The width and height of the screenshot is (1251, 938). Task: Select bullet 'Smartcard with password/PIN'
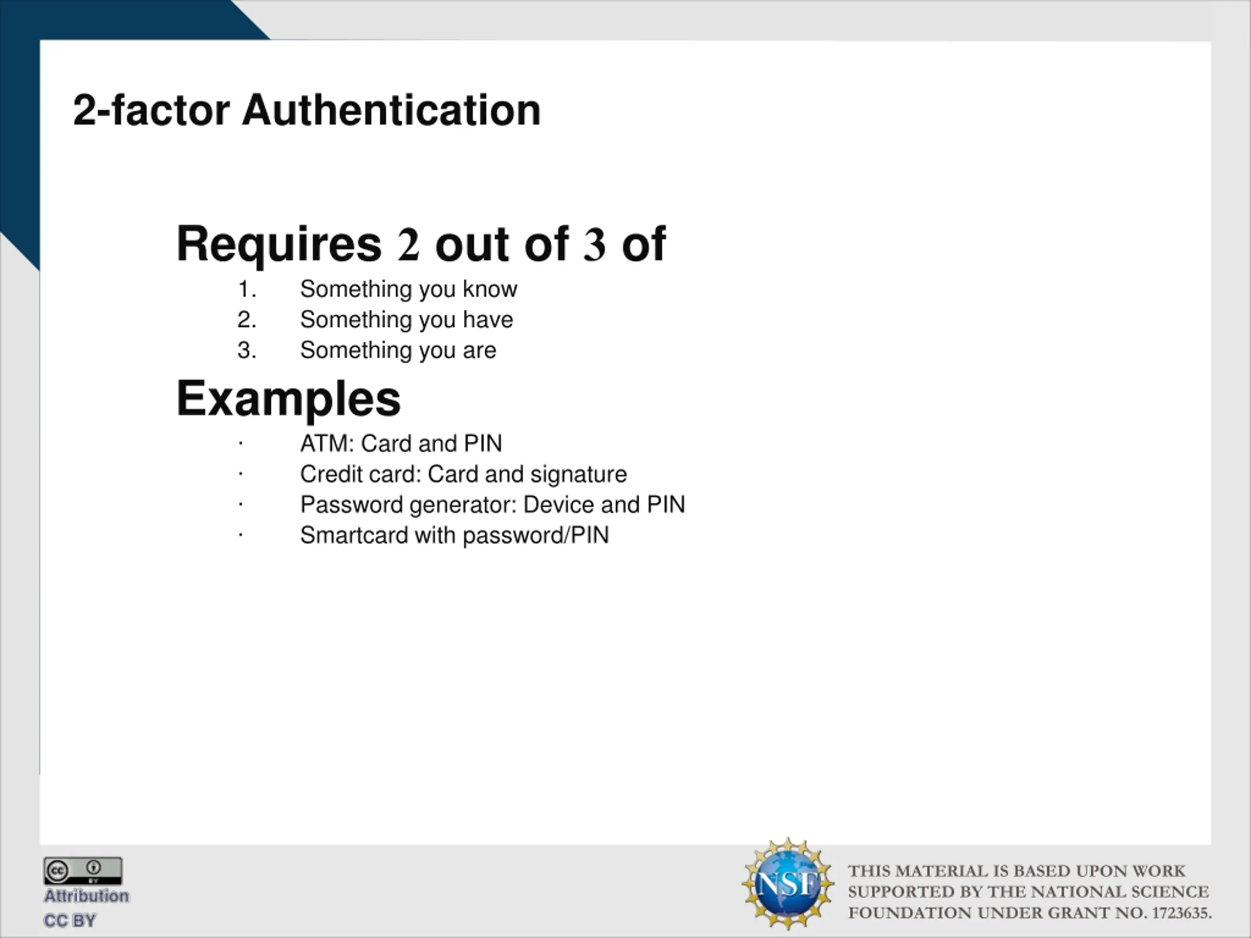(454, 535)
